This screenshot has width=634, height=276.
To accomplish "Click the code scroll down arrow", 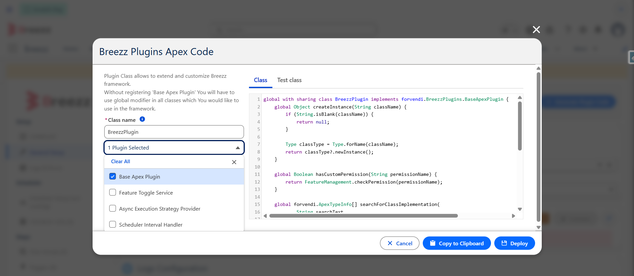I will [x=520, y=209].
